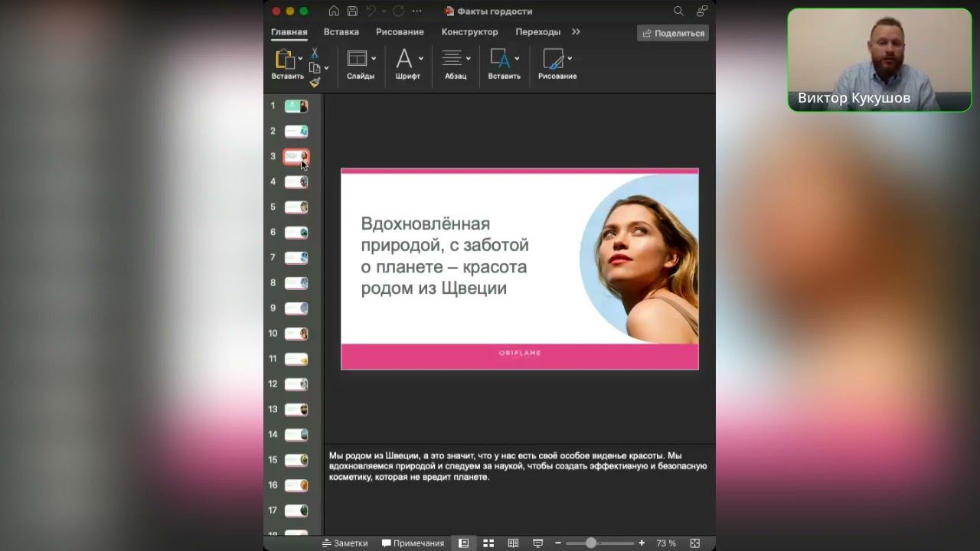Select slide 4 thumbnail
The image size is (980, 551).
click(296, 182)
